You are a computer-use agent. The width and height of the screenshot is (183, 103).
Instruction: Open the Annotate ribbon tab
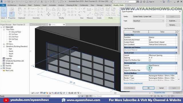pyautogui.click(x=52, y=5)
